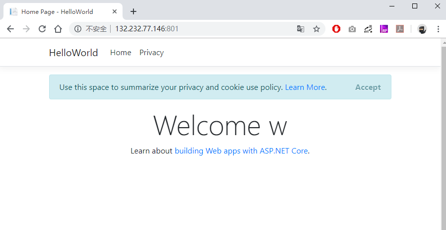446x230 pixels.
Task: Open the translate page icon
Action: tap(300, 29)
